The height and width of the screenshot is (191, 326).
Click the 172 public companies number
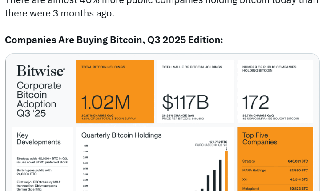pyautogui.click(x=256, y=103)
